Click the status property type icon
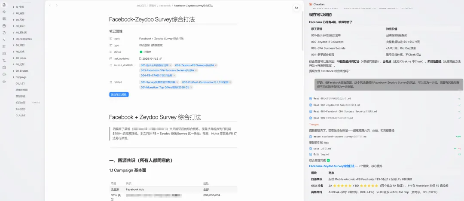This screenshot has height=201, width=464. [x=111, y=52]
